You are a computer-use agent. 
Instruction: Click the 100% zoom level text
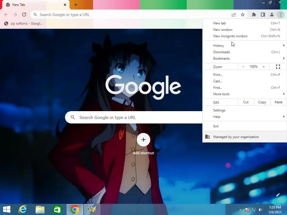[x=253, y=67]
